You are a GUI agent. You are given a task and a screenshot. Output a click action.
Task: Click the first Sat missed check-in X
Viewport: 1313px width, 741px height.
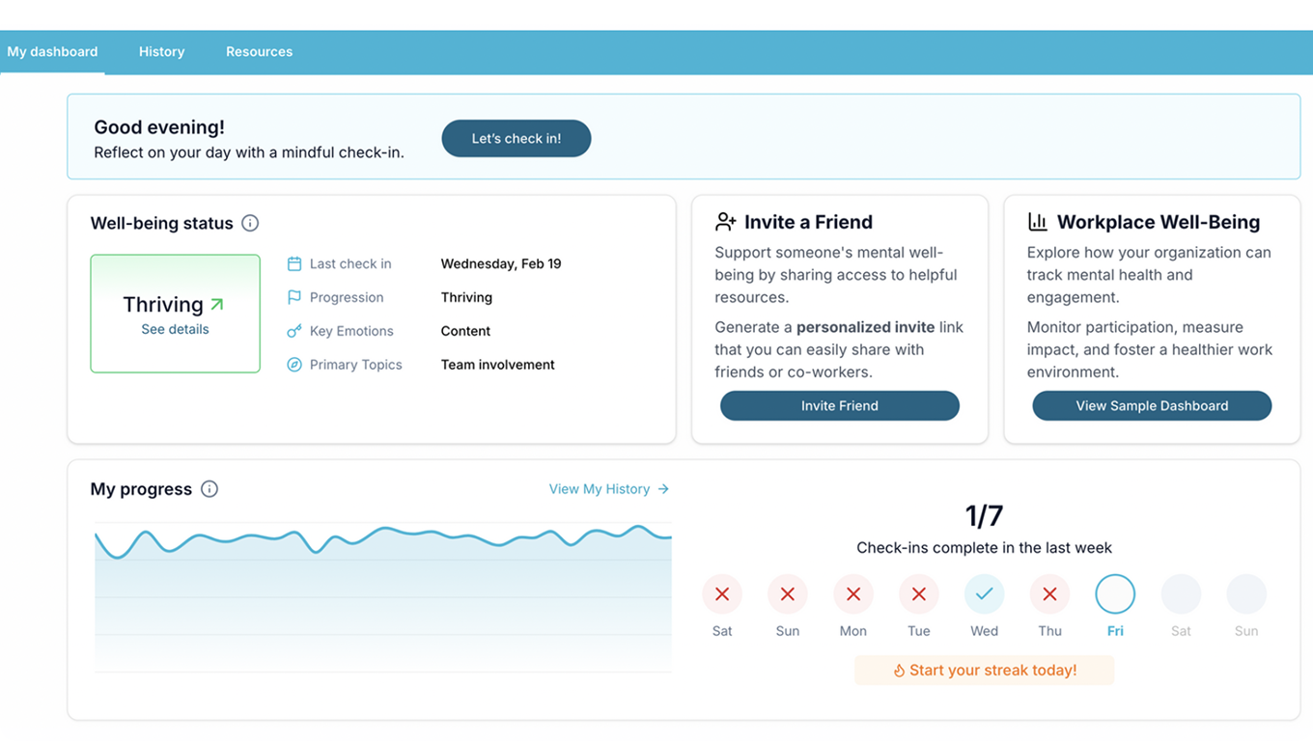(722, 594)
